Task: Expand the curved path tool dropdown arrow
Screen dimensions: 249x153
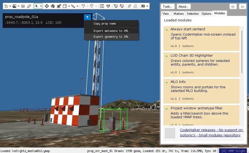Action: click(x=77, y=6)
